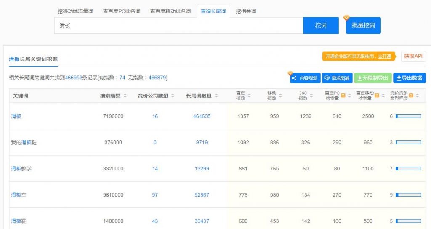Screen dimensions: 431x229
Task: Sort table by 竞价公司数量 column
Action: (x=173, y=96)
